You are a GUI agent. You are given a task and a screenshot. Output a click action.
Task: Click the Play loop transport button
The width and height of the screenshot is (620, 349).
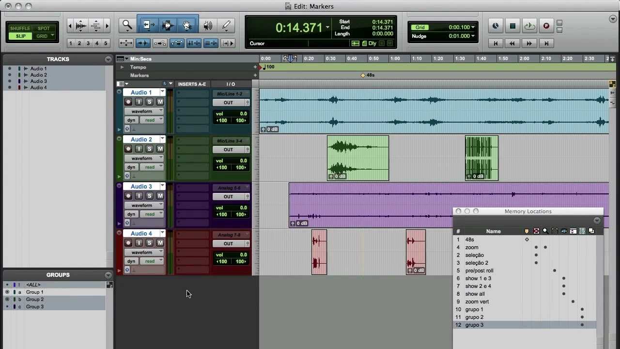pos(529,26)
